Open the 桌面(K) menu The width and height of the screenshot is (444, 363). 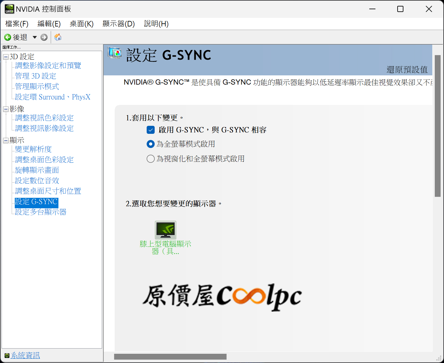click(81, 24)
